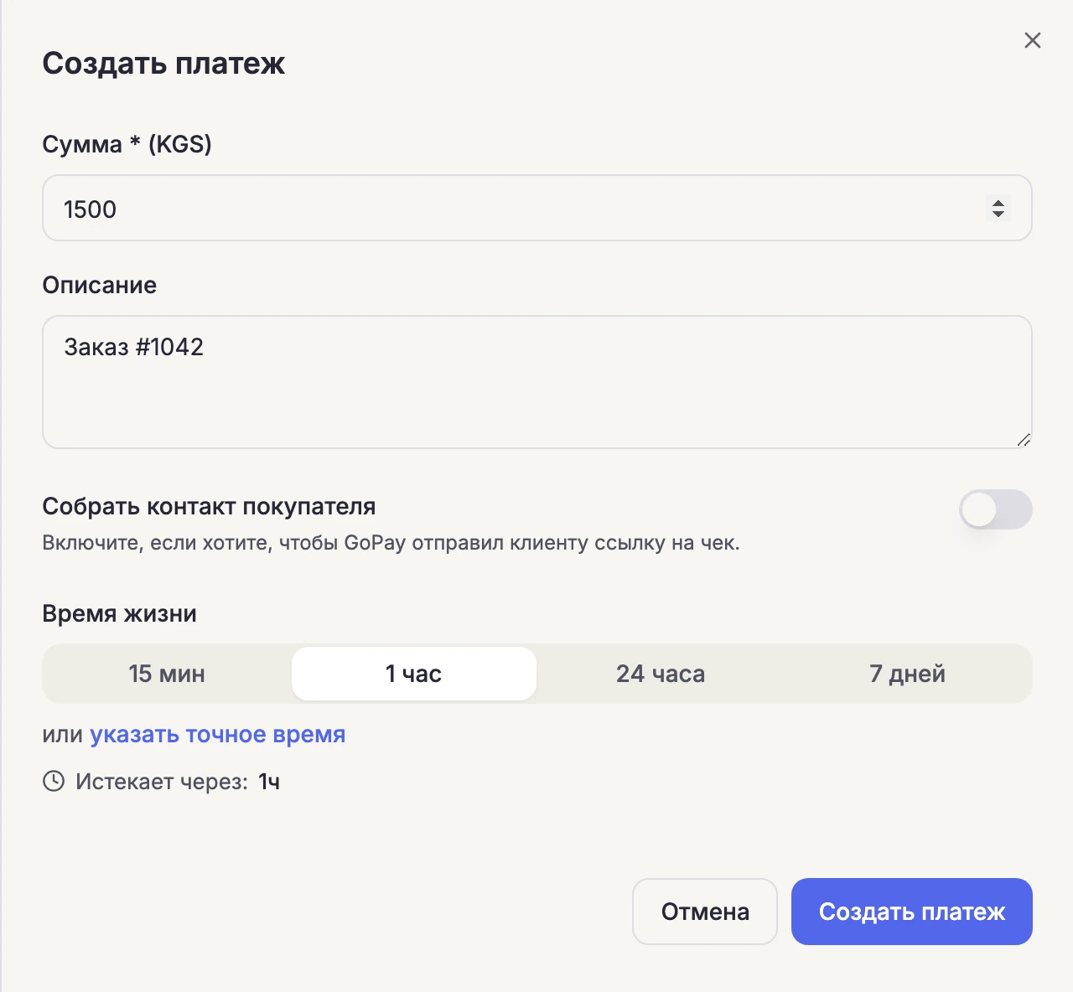Select the 7 дней lifetime option
The height and width of the screenshot is (992, 1073).
(907, 674)
